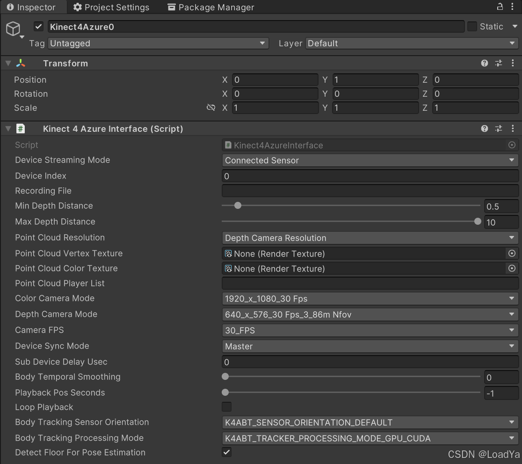Open Depth Camera Mode dropdown
The image size is (522, 464).
(x=370, y=314)
